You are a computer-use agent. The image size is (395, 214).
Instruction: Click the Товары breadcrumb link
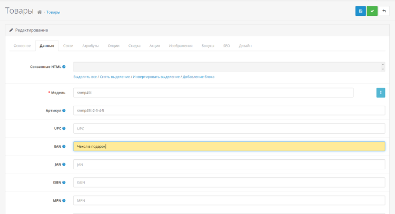click(x=53, y=12)
